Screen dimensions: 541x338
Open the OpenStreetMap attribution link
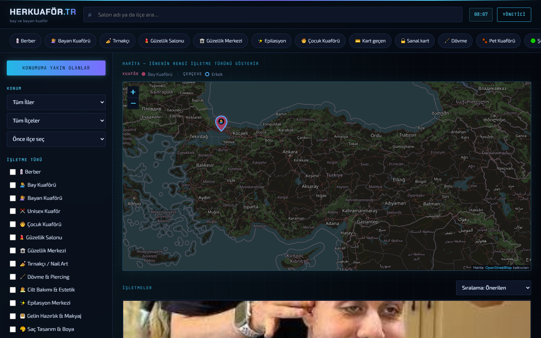click(x=498, y=268)
